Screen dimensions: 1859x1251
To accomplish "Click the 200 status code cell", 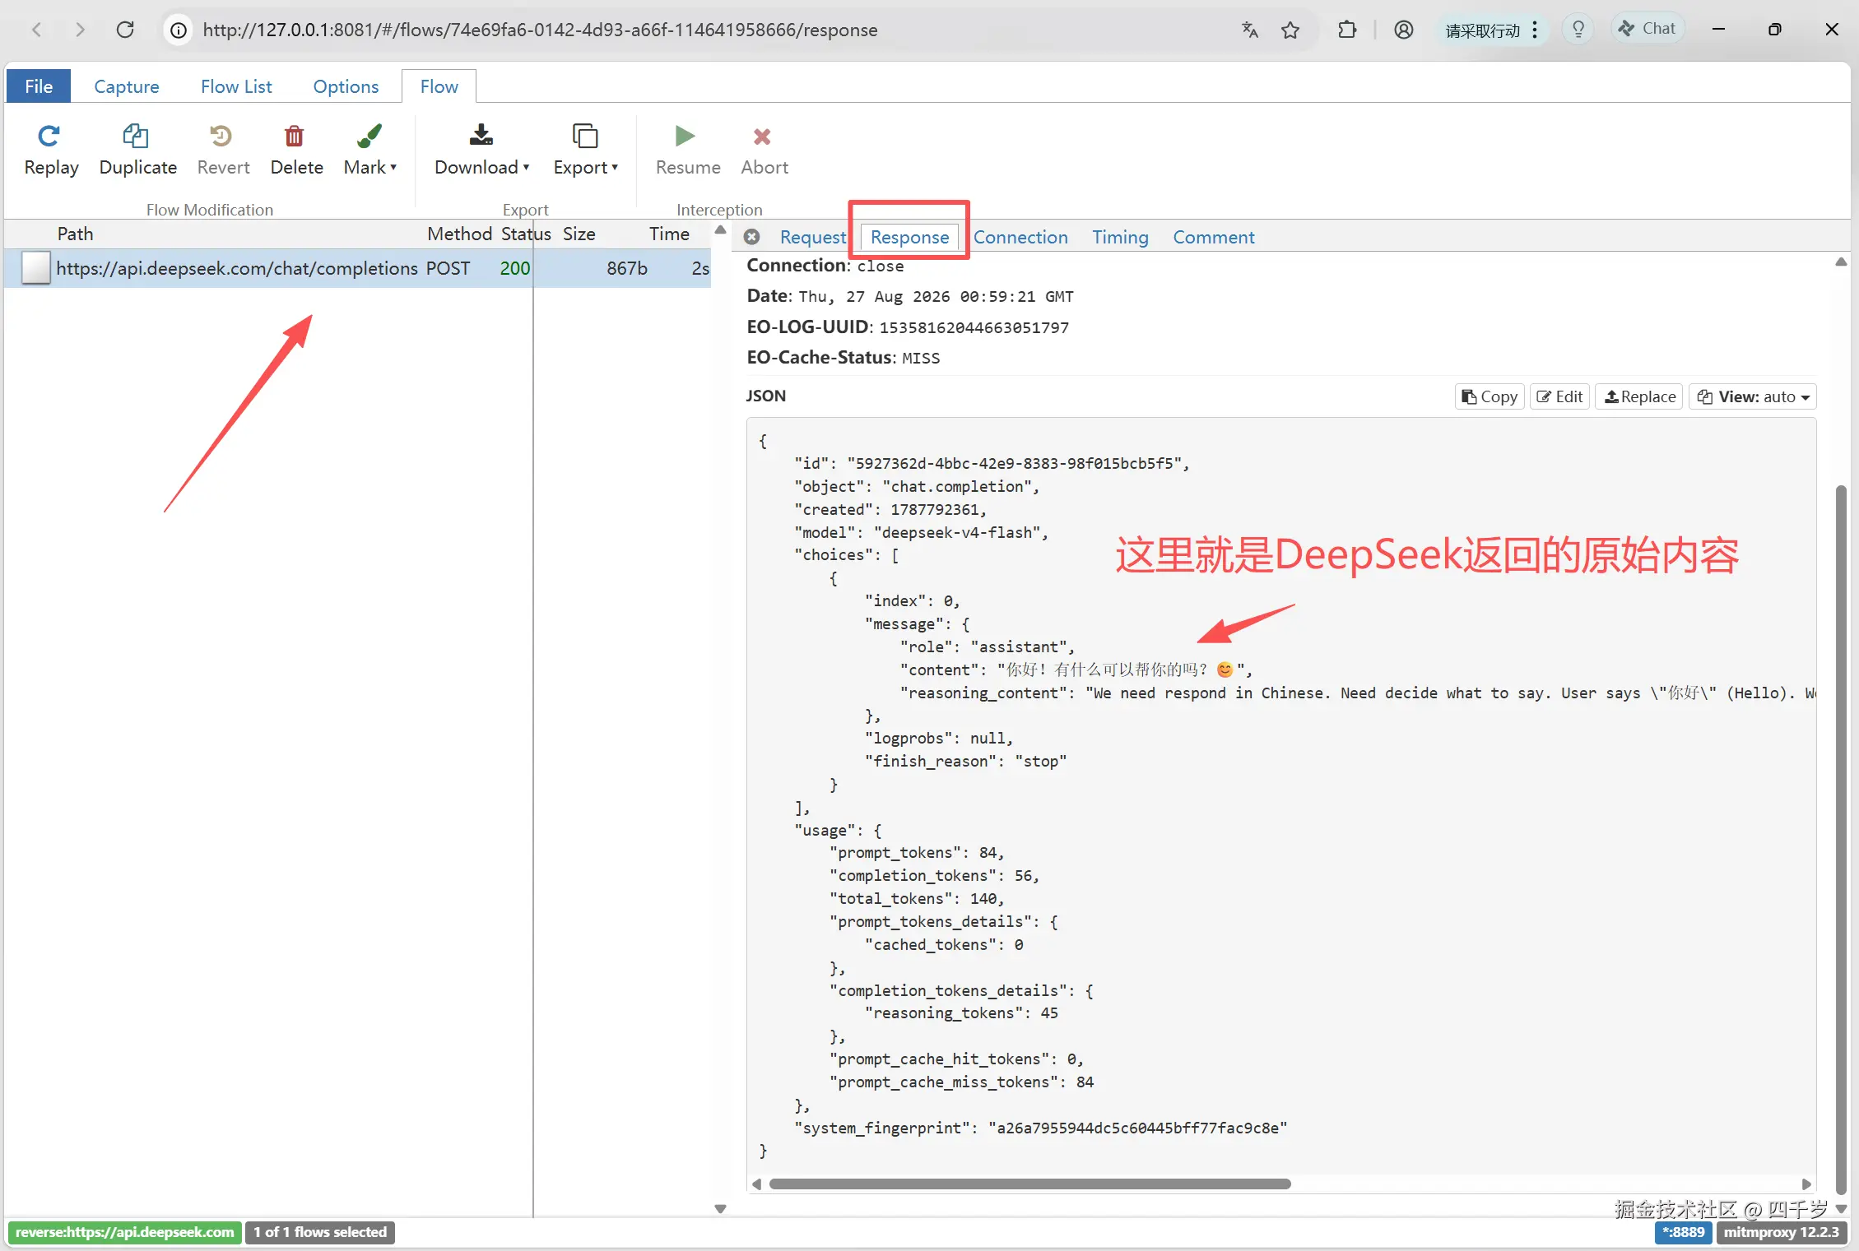I will (x=515, y=268).
